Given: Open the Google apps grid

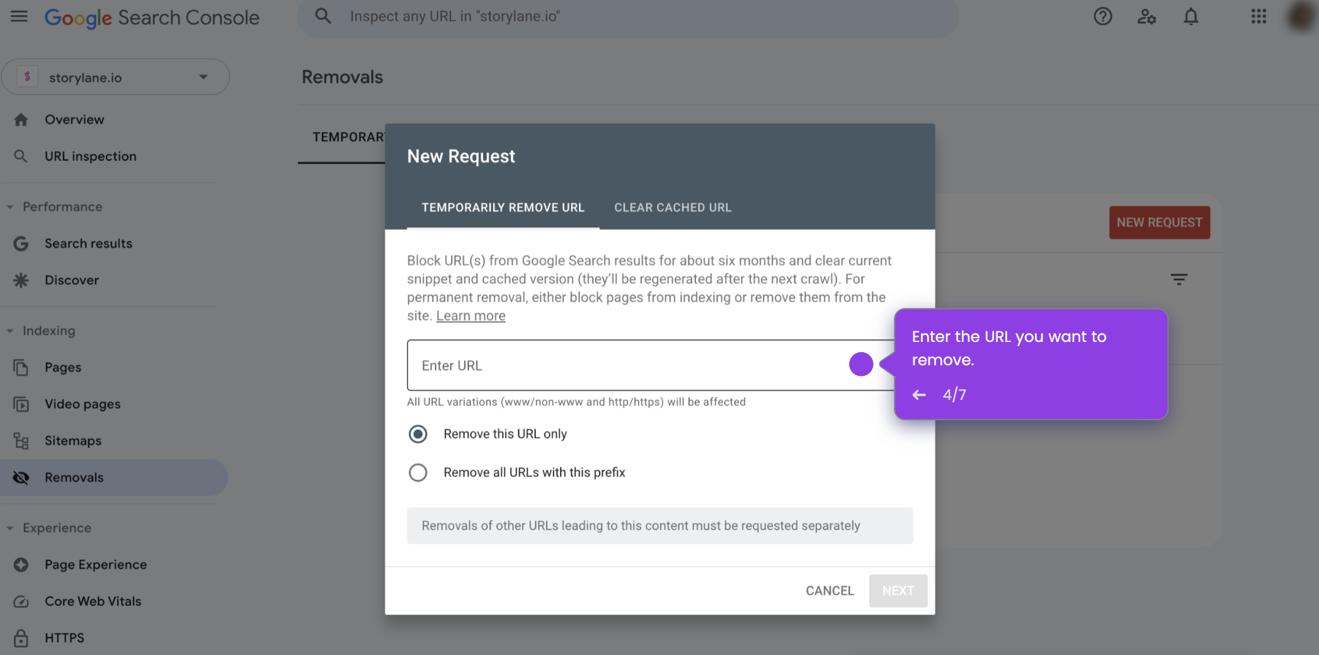Looking at the screenshot, I should coord(1259,16).
